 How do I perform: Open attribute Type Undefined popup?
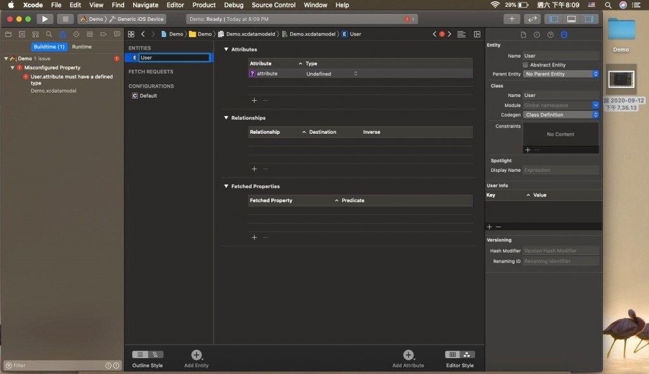tap(331, 74)
